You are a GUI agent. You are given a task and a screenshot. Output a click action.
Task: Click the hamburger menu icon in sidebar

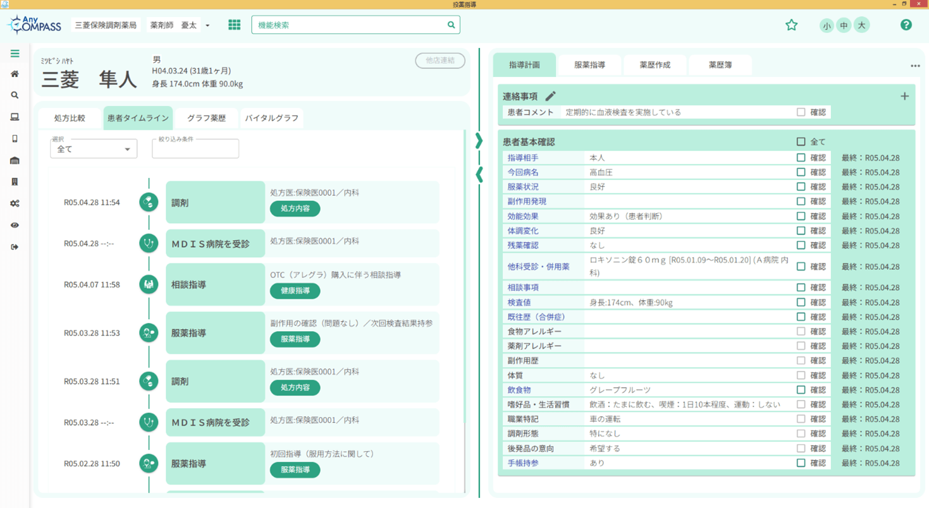[x=15, y=54]
